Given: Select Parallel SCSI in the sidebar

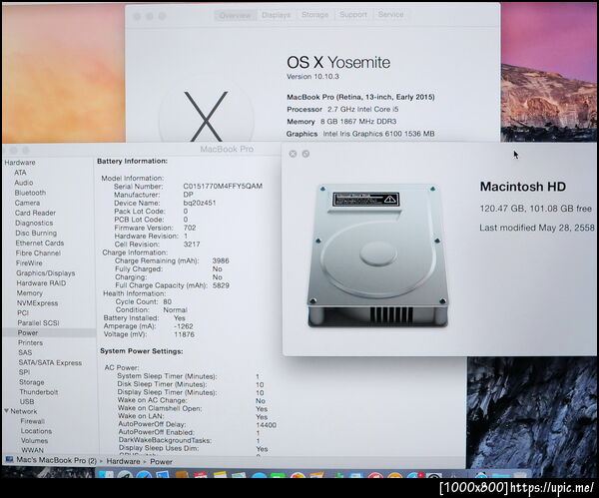Looking at the screenshot, I should click(x=38, y=322).
